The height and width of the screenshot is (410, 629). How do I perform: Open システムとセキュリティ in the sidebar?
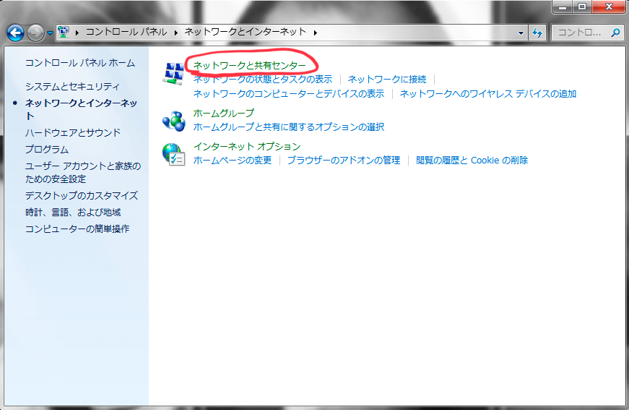[73, 86]
